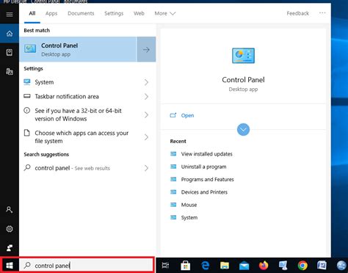This screenshot has height=273, width=348.
Task: Open recent Devices and Printers
Action: (204, 192)
